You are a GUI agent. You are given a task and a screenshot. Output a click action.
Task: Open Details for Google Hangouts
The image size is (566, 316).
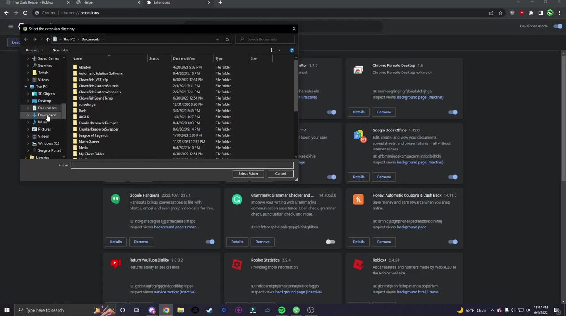point(116,242)
